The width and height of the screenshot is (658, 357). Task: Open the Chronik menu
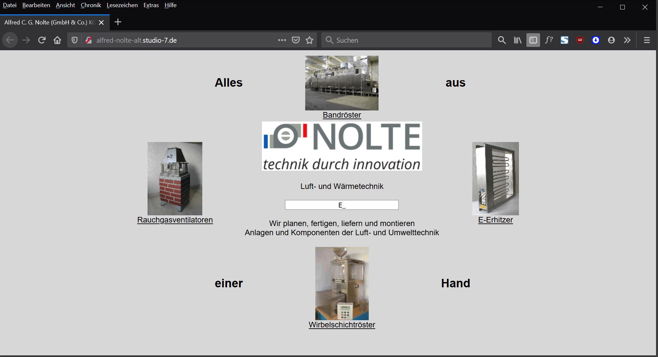[x=91, y=5]
